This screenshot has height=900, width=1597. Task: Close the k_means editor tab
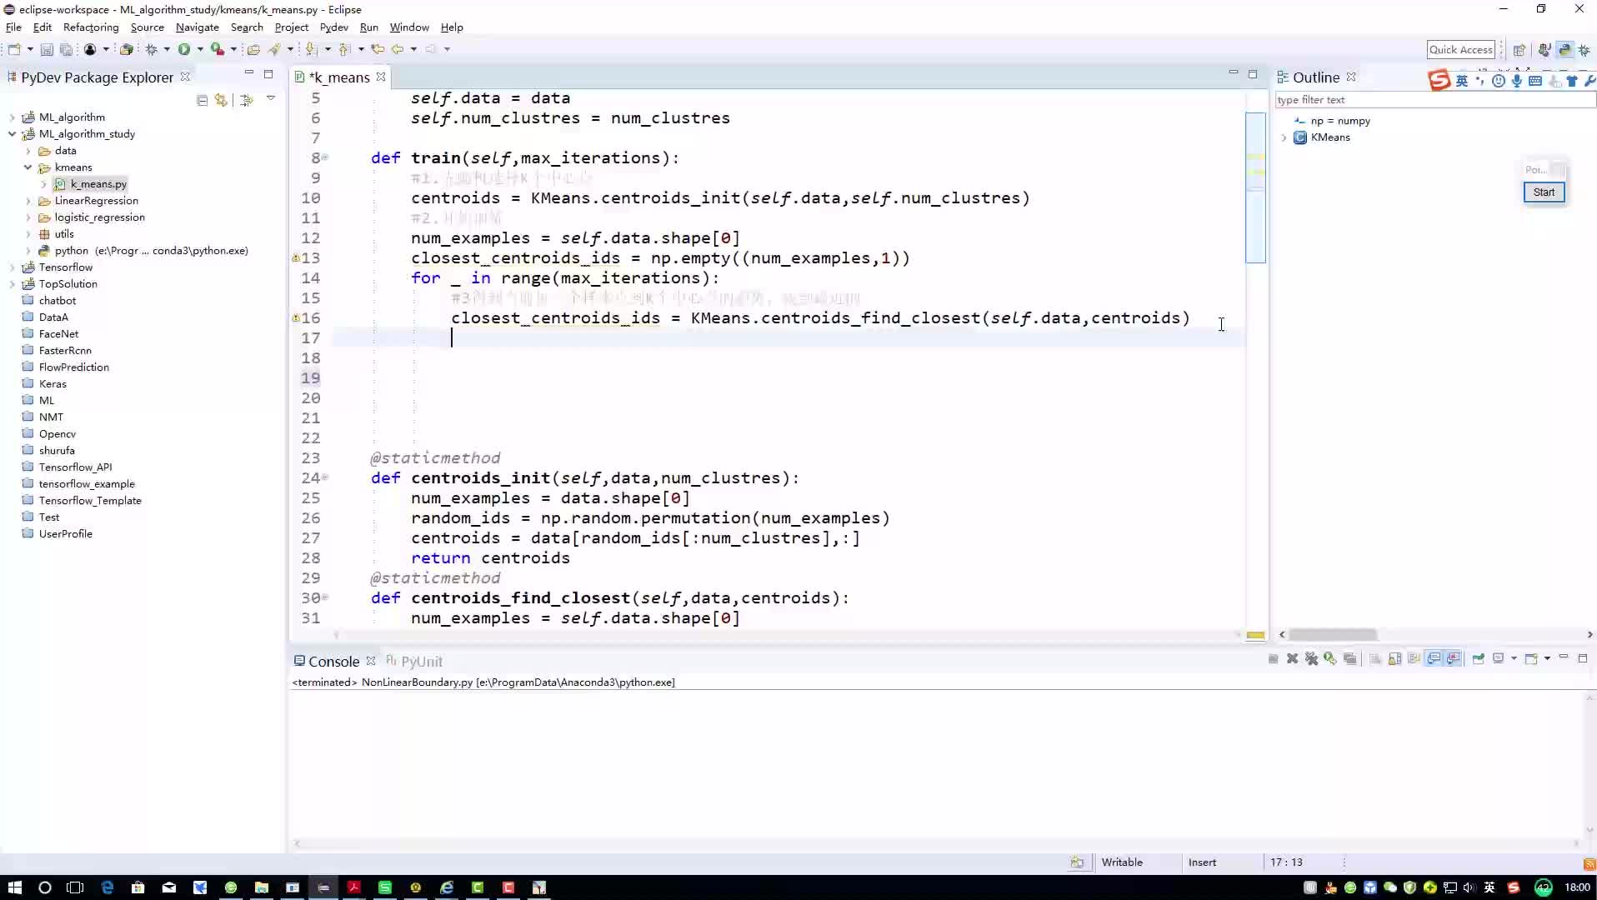[381, 77]
